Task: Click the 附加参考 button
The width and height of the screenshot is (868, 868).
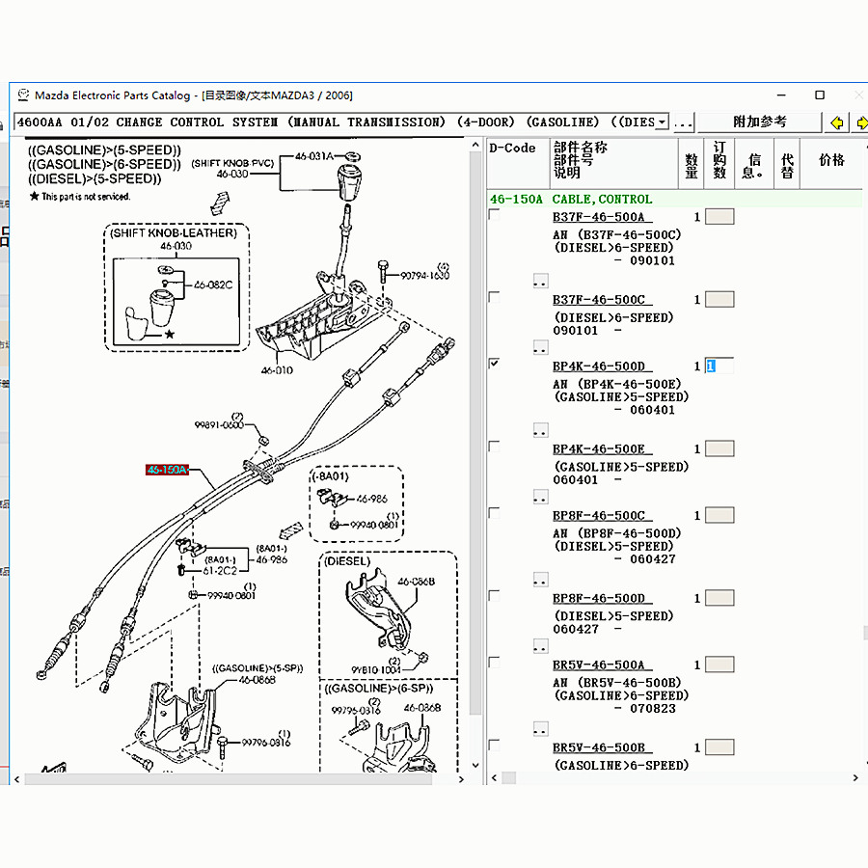Action: tap(760, 122)
